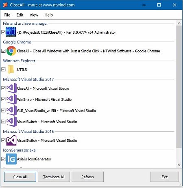Viewport: 183px width, 188px height.
Task: Click the scroll up arrow of the list
Action: 179,23
